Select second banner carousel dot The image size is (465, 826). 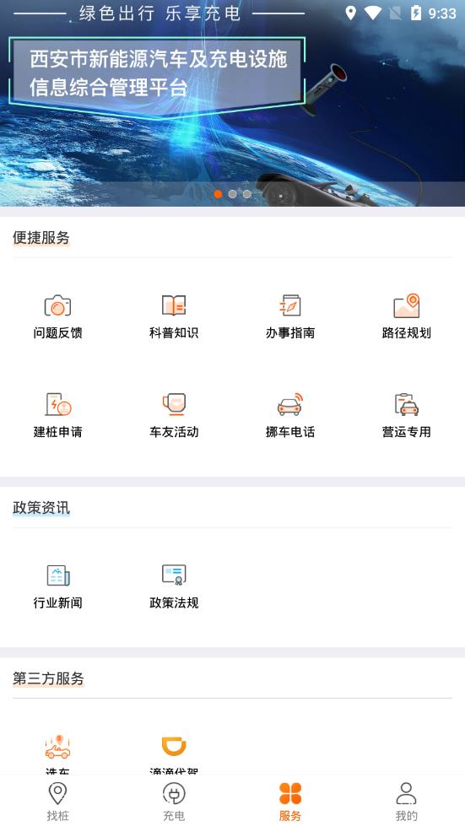tap(232, 194)
